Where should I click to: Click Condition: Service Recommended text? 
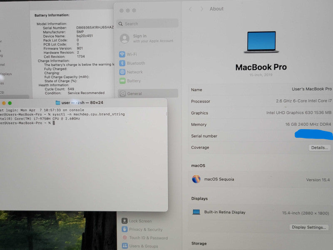75,93
